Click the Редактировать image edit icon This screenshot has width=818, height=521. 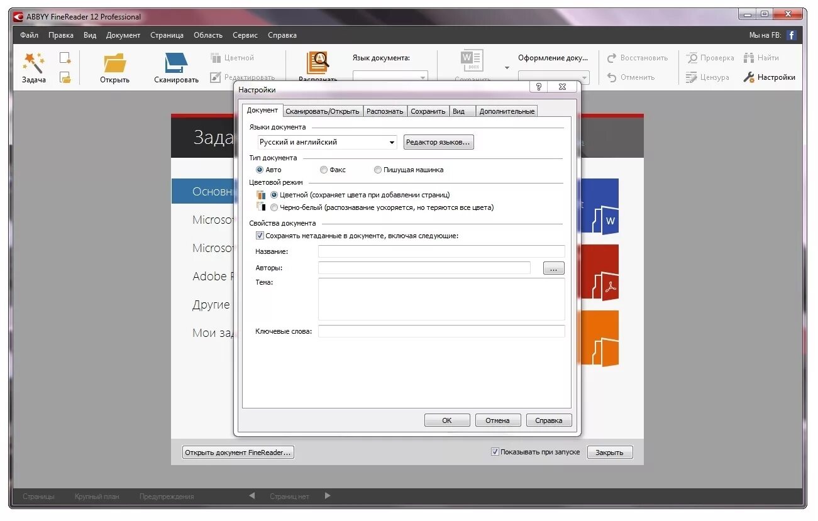tap(216, 77)
